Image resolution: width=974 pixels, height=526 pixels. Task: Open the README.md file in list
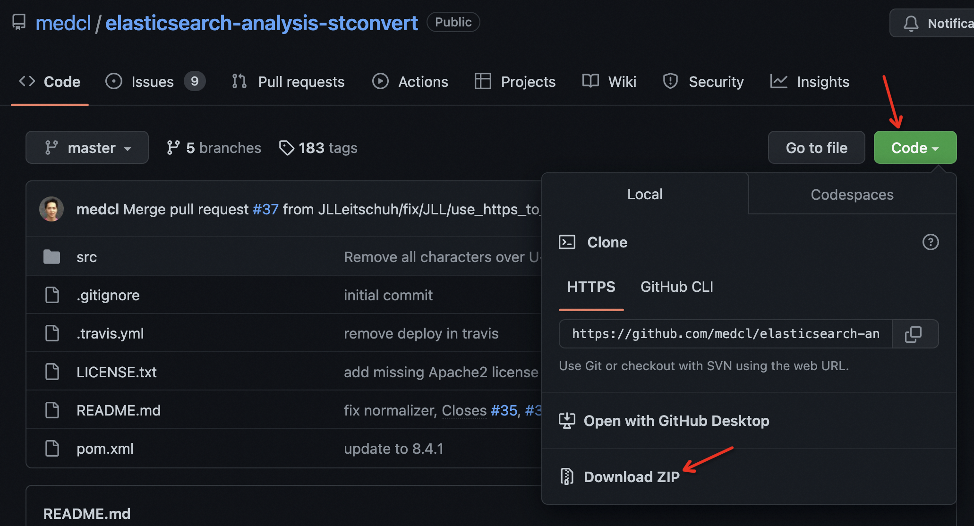click(x=119, y=410)
